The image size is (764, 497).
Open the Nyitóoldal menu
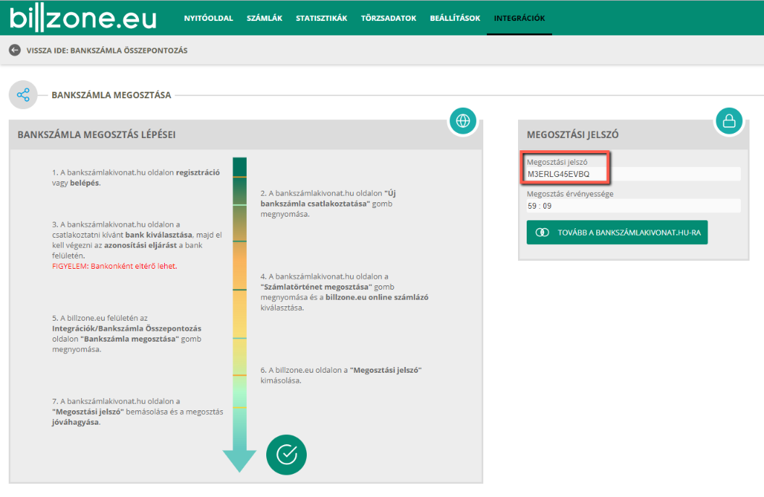coord(208,19)
